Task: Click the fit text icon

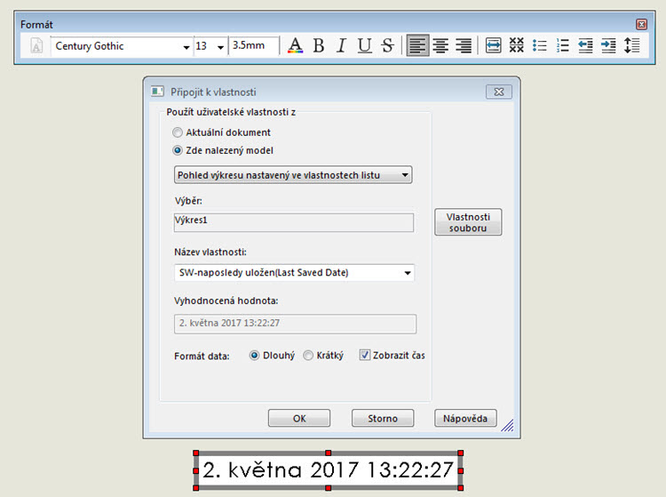Action: click(x=493, y=45)
